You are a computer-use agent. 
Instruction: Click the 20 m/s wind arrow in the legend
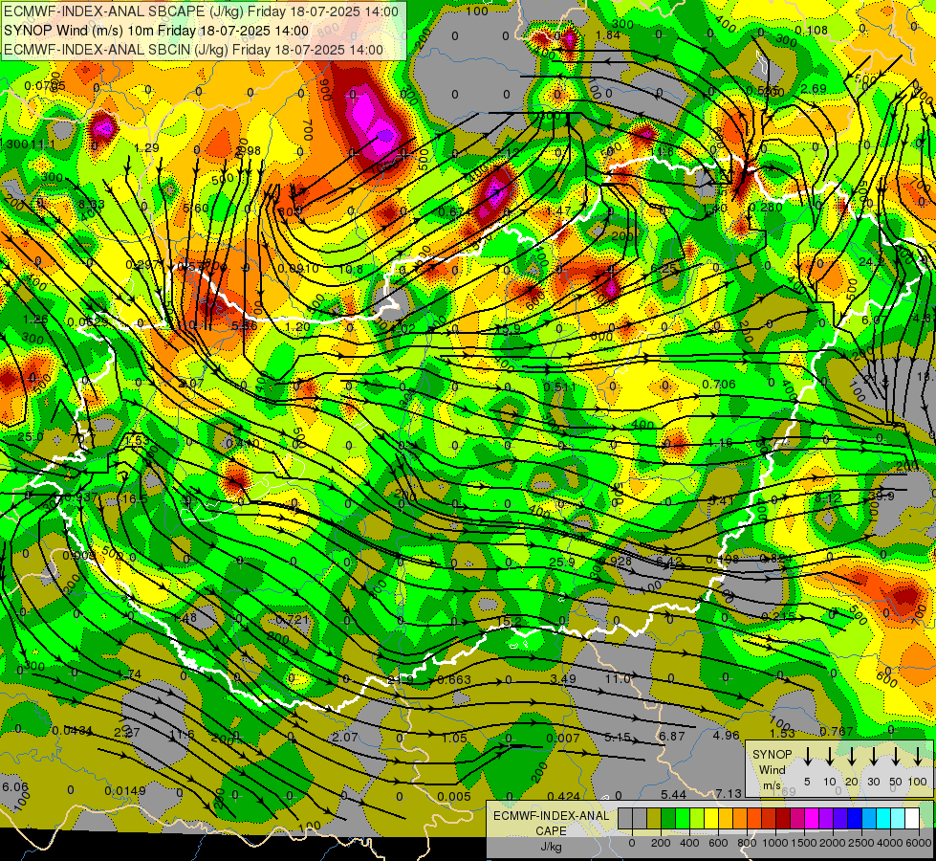pyautogui.click(x=851, y=757)
